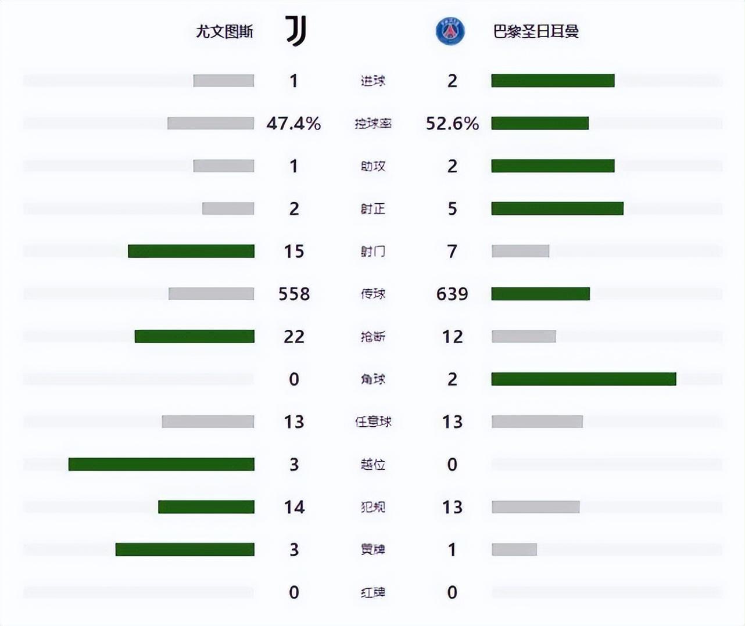Viewport: 745px width, 626px height.
Task: Click the Juventus club logo
Action: 296,31
